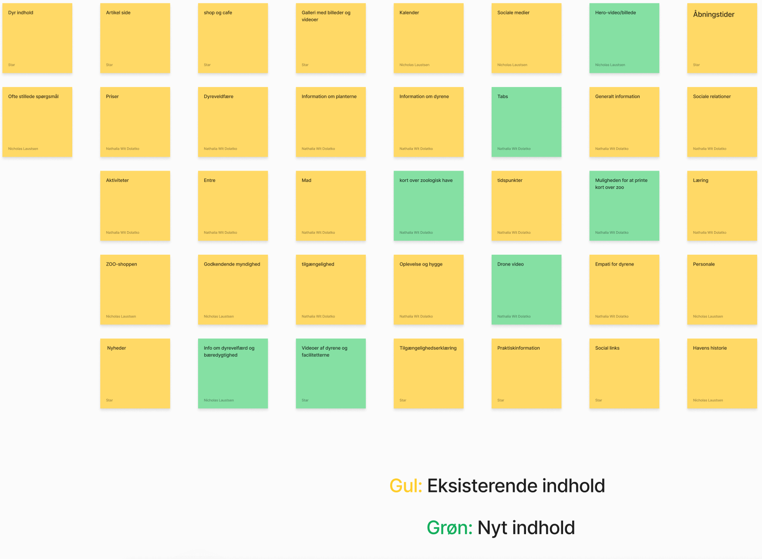Select the 'Sociale relationer' sticky note
Image resolution: width=762 pixels, height=559 pixels.
(x=722, y=122)
